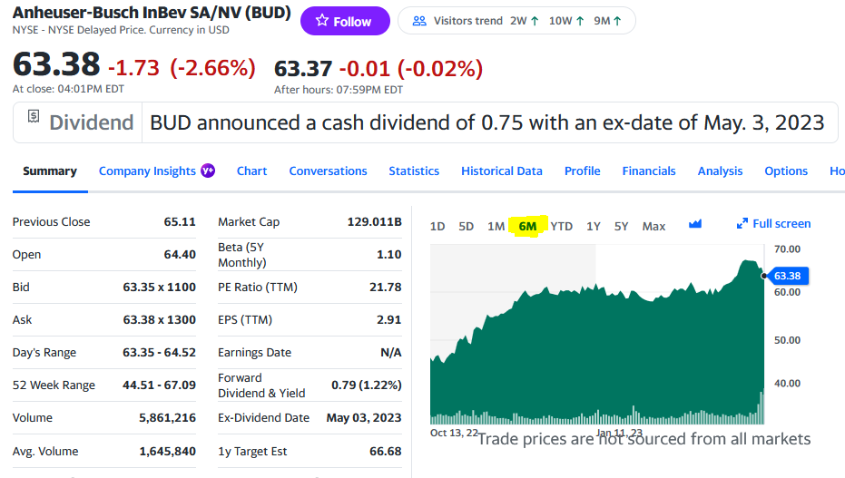Open the Options tab
The height and width of the screenshot is (478, 845).
click(x=786, y=171)
